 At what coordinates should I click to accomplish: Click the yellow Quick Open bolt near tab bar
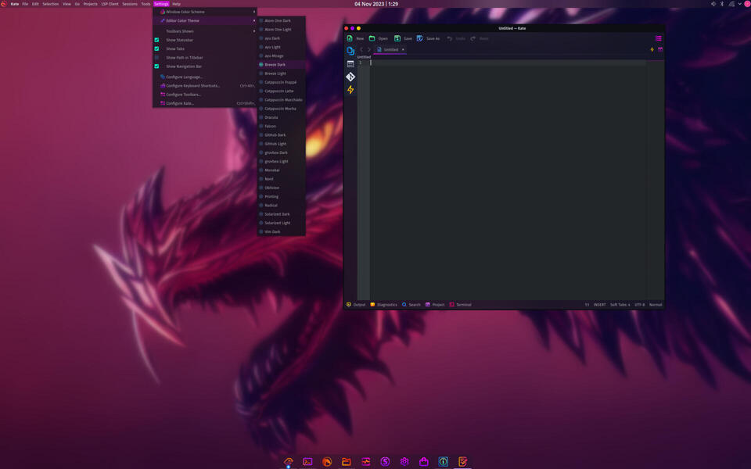(x=652, y=50)
